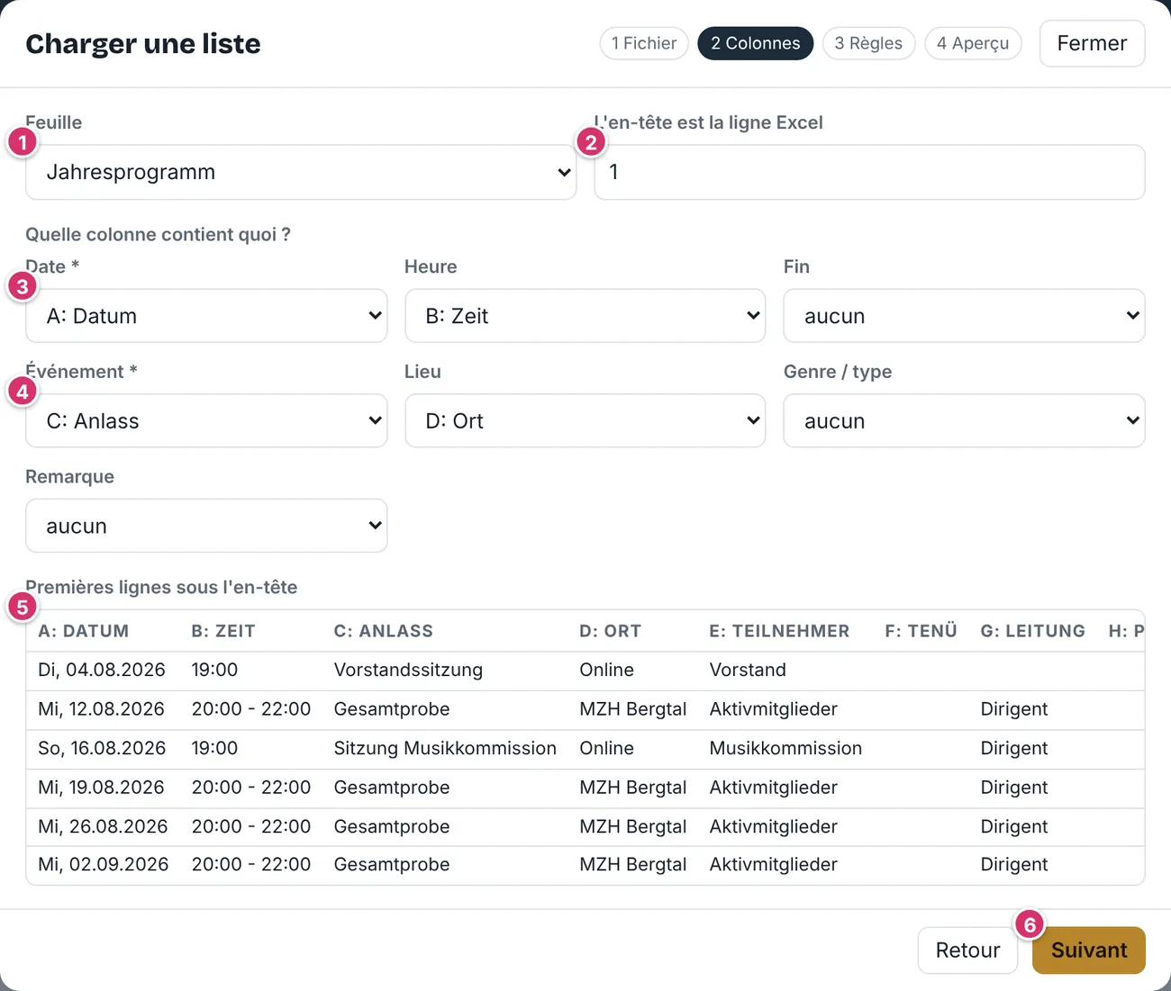The width and height of the screenshot is (1171, 991).
Task: Select the 2 Colonnes step
Action: click(755, 43)
